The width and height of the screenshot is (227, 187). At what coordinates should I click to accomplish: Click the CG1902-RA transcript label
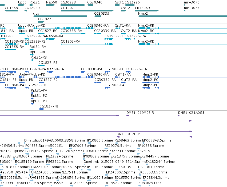click(x=70, y=41)
